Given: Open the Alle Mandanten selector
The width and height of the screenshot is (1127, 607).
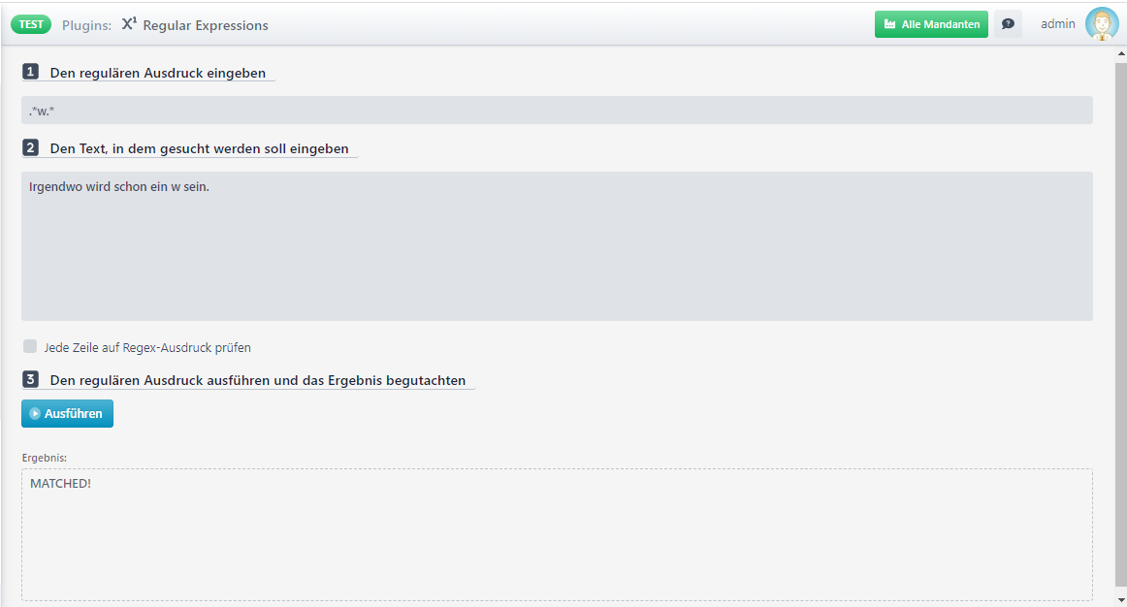Looking at the screenshot, I should pyautogui.click(x=931, y=24).
